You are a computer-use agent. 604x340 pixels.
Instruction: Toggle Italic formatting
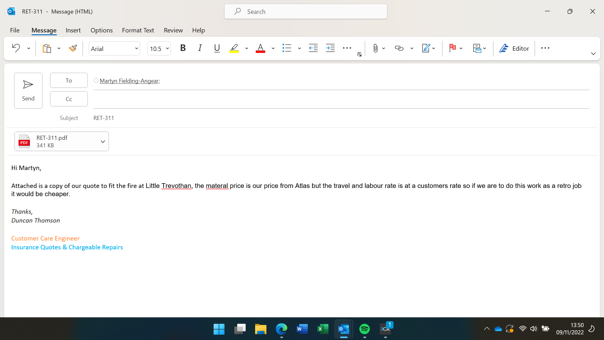coord(200,48)
